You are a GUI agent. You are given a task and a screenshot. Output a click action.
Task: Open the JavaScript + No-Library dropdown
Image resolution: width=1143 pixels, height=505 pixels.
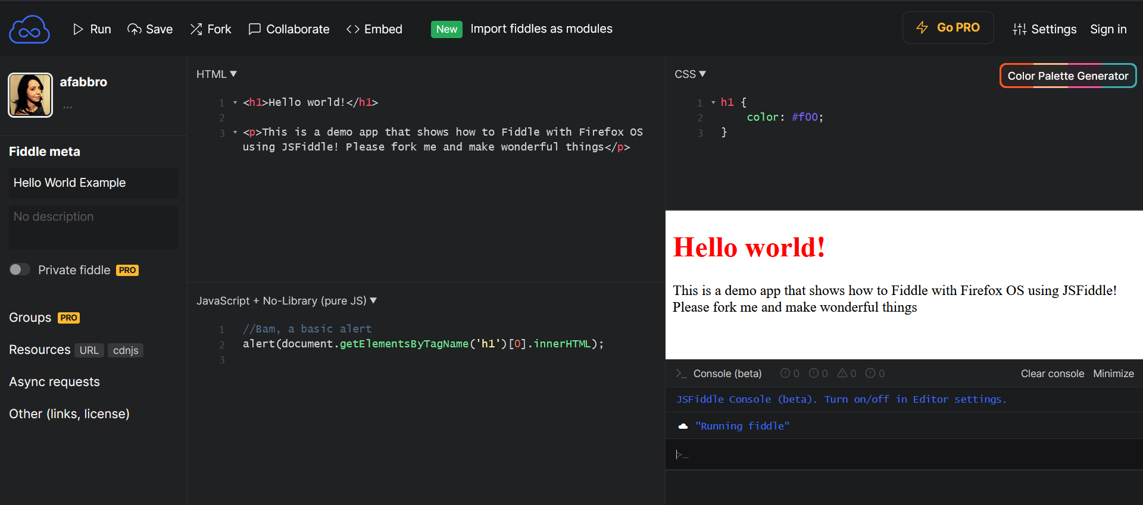[x=286, y=301]
